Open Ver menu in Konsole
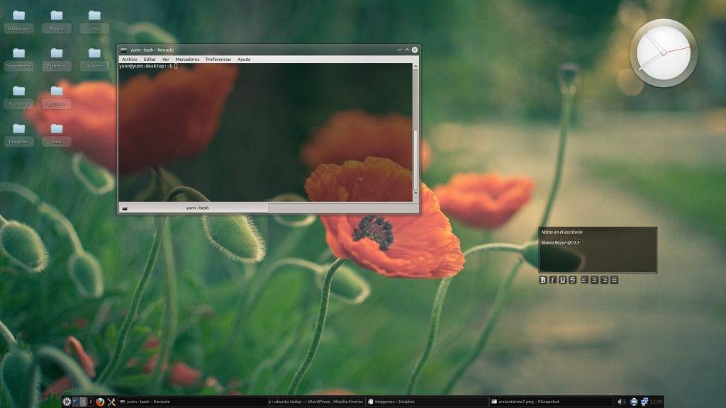726x408 pixels. click(166, 59)
